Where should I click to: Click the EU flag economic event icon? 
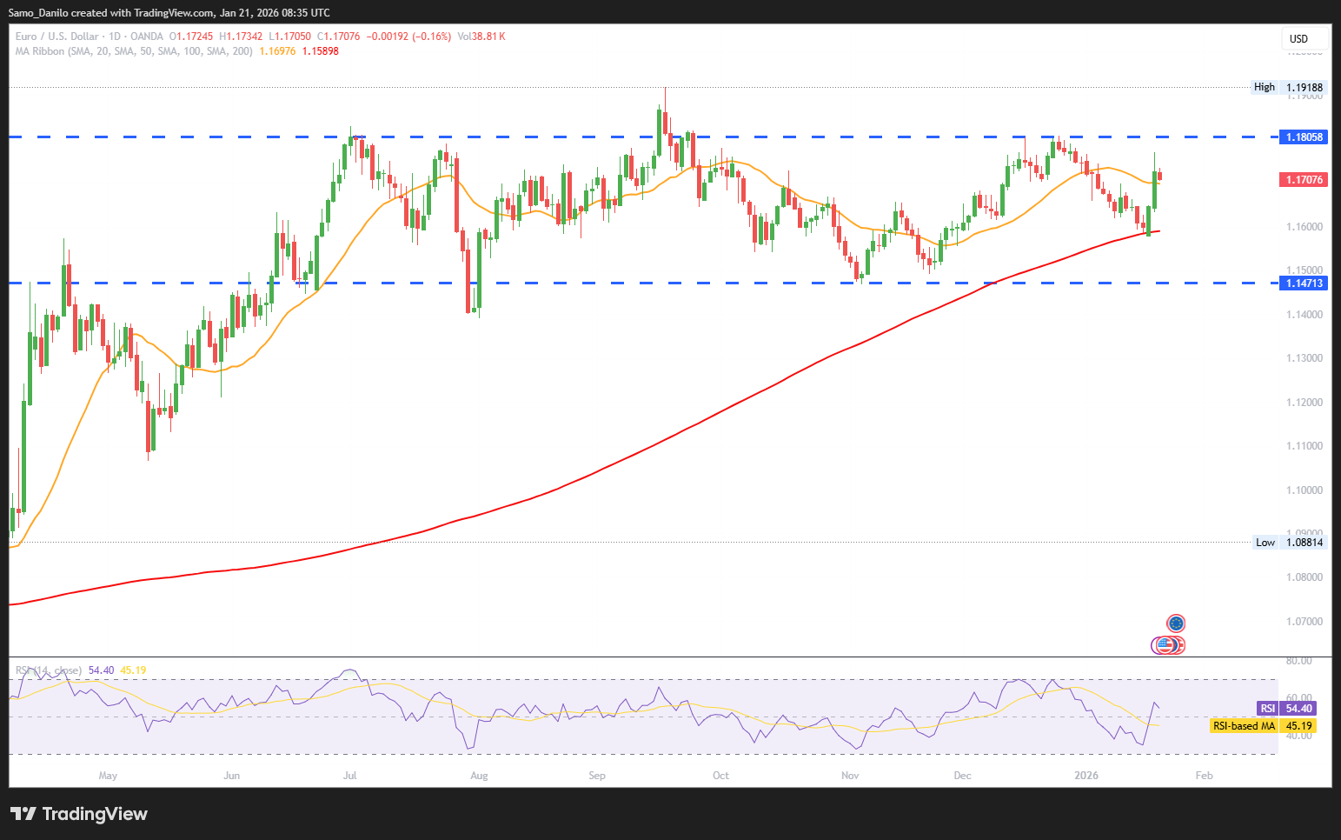click(1176, 623)
